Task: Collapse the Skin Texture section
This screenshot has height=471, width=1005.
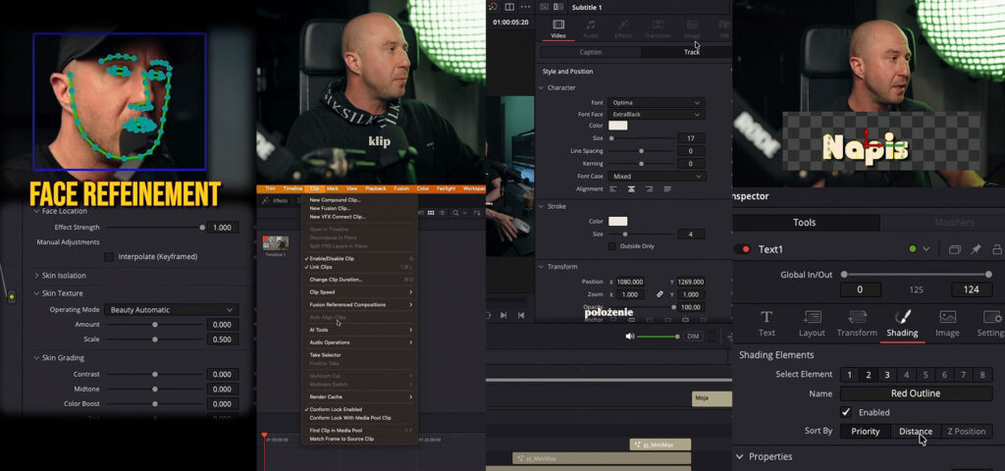Action: coord(36,293)
